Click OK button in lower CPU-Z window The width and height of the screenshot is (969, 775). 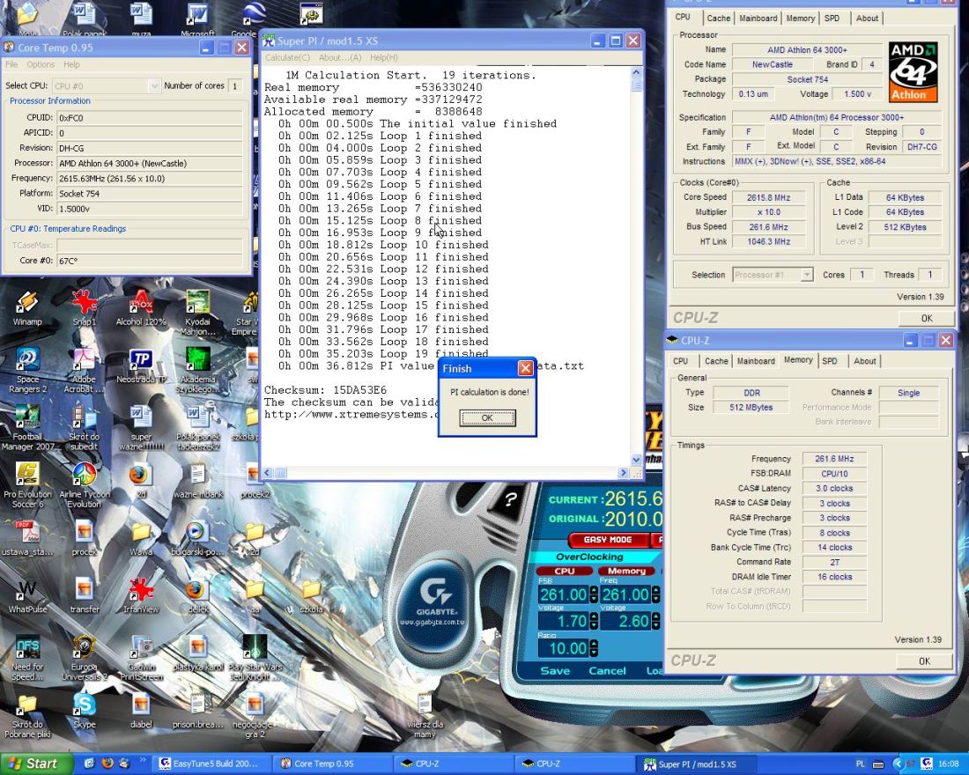(924, 661)
